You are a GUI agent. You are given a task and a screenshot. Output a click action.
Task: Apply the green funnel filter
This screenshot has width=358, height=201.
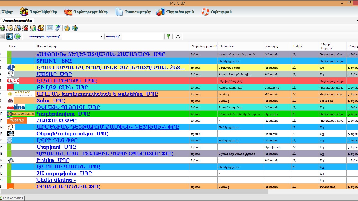[168, 36]
